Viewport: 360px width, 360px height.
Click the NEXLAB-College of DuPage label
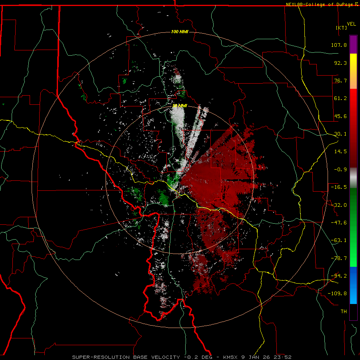point(320,4)
